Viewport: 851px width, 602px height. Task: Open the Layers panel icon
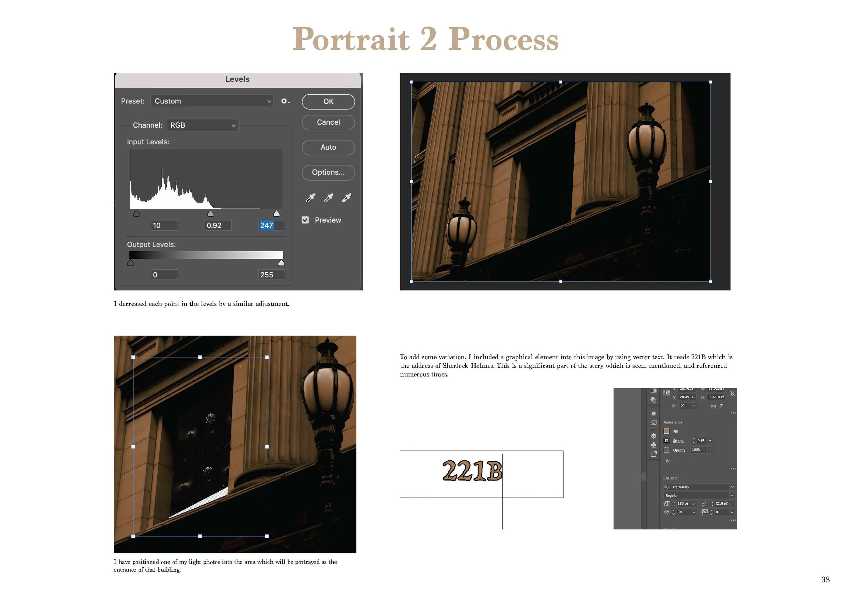tap(654, 436)
